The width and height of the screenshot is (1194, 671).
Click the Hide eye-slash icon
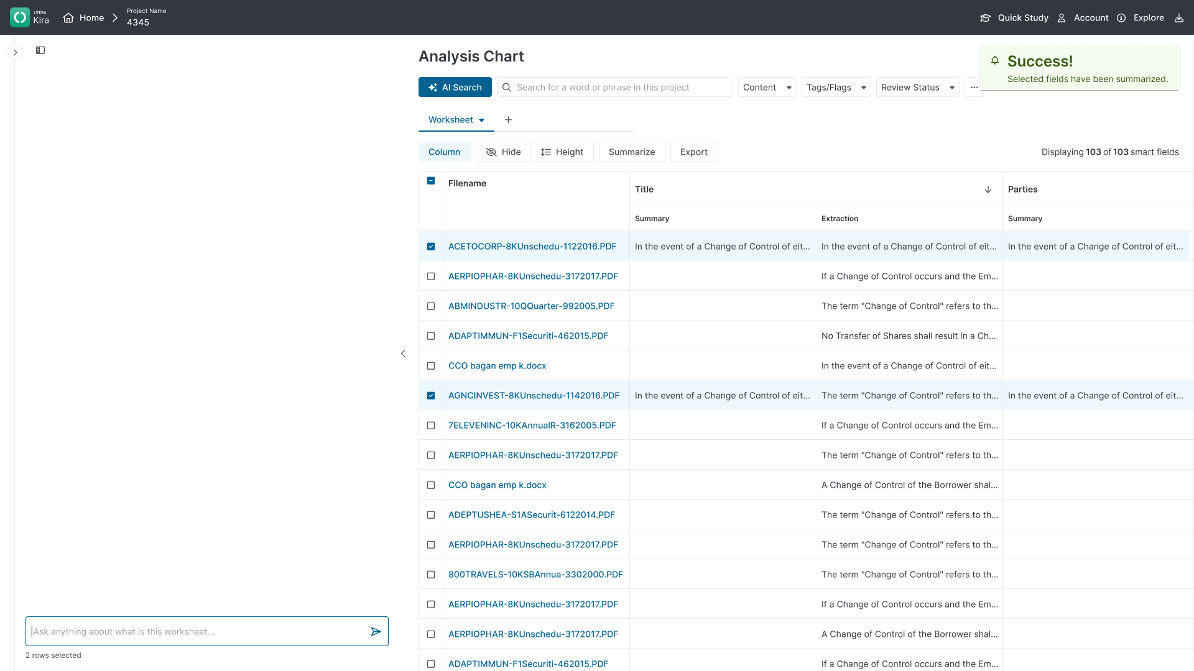(x=491, y=152)
